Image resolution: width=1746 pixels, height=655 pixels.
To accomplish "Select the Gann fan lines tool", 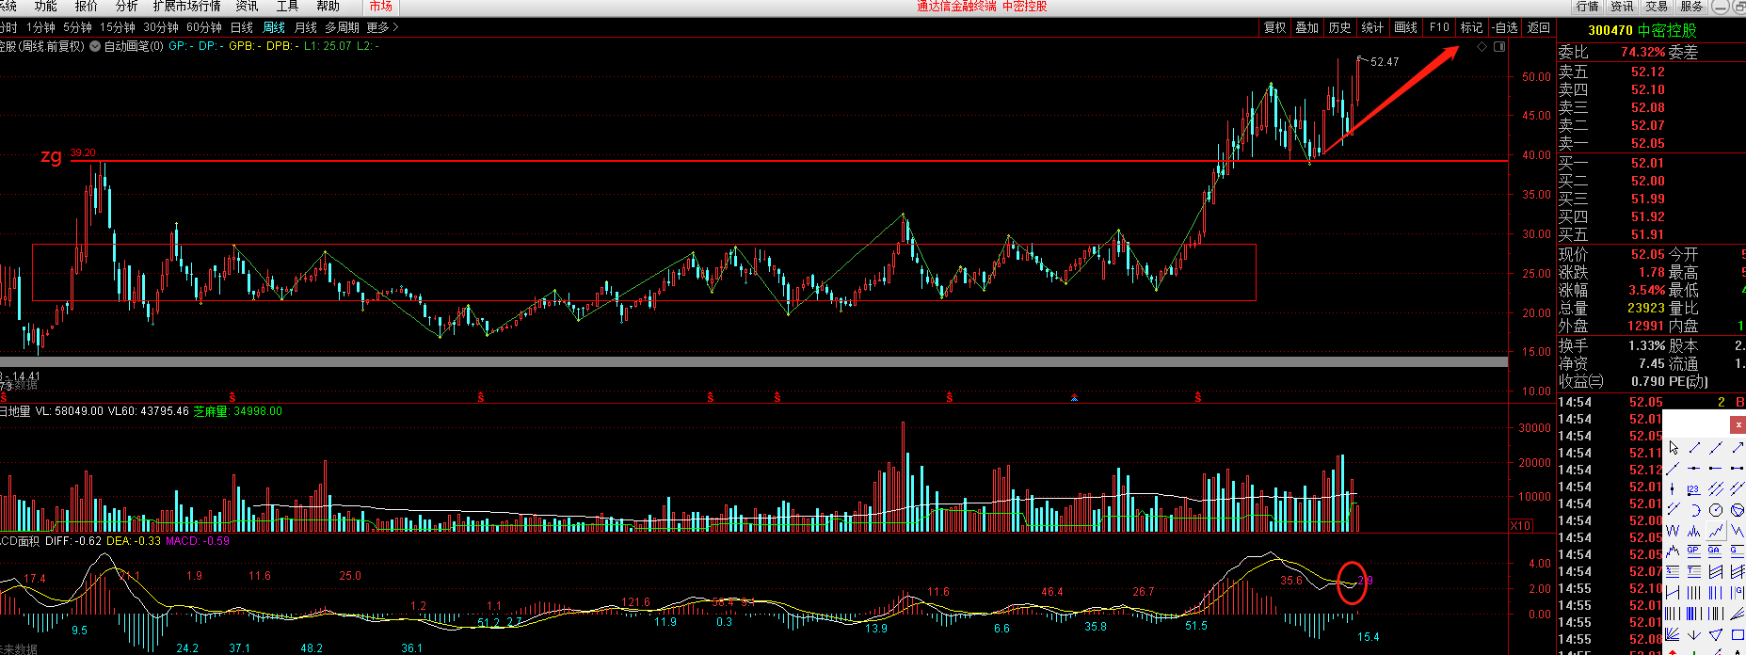I will click(1673, 633).
